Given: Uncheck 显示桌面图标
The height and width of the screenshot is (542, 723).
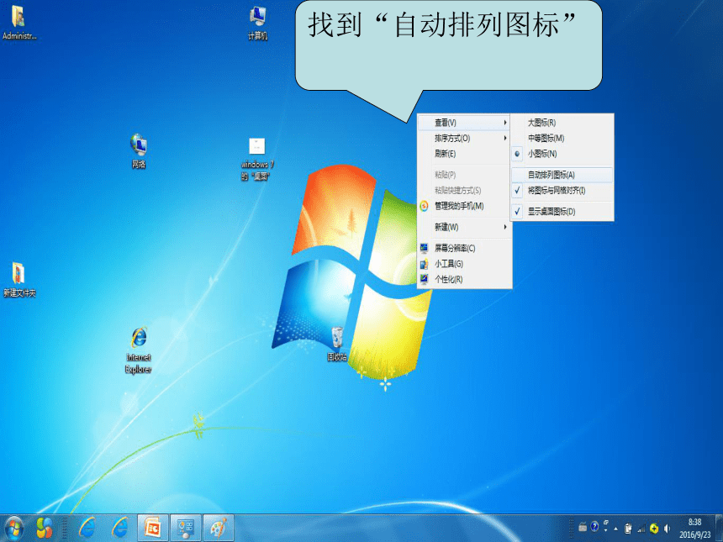Looking at the screenshot, I should pyautogui.click(x=562, y=212).
